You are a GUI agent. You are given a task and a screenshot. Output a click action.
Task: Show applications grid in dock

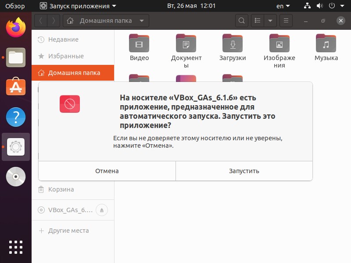(16, 247)
